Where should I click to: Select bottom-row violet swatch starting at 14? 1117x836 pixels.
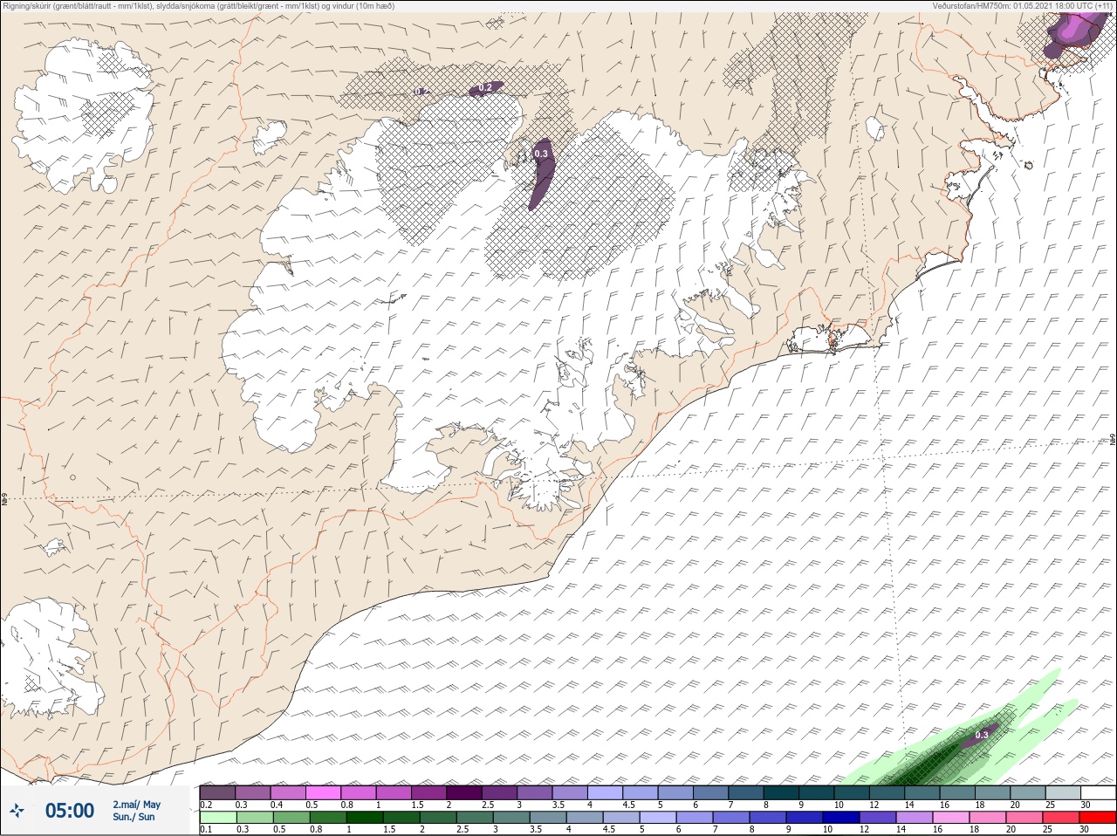tap(915, 818)
